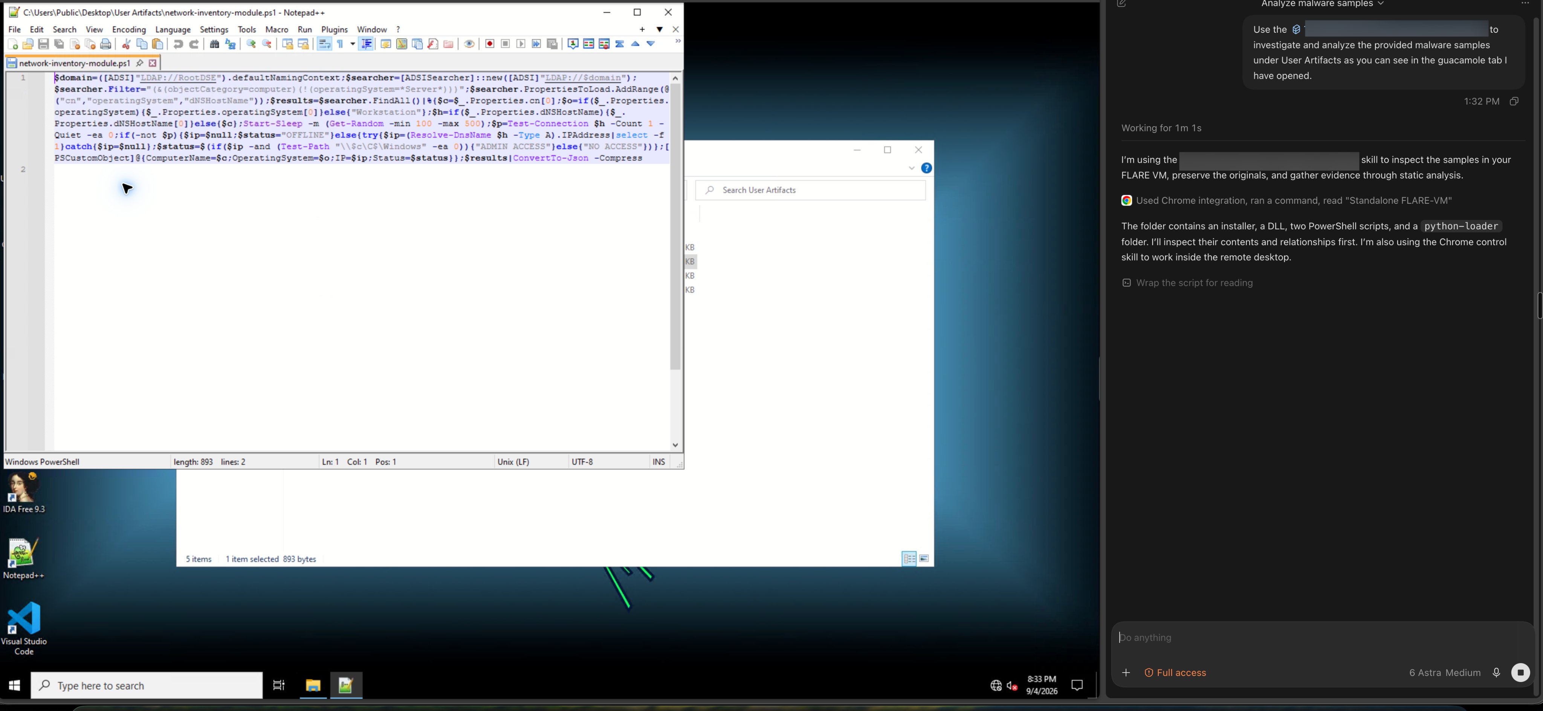Click the Open file folder icon
Viewport: 1543px width, 711px height.
pyautogui.click(x=28, y=44)
